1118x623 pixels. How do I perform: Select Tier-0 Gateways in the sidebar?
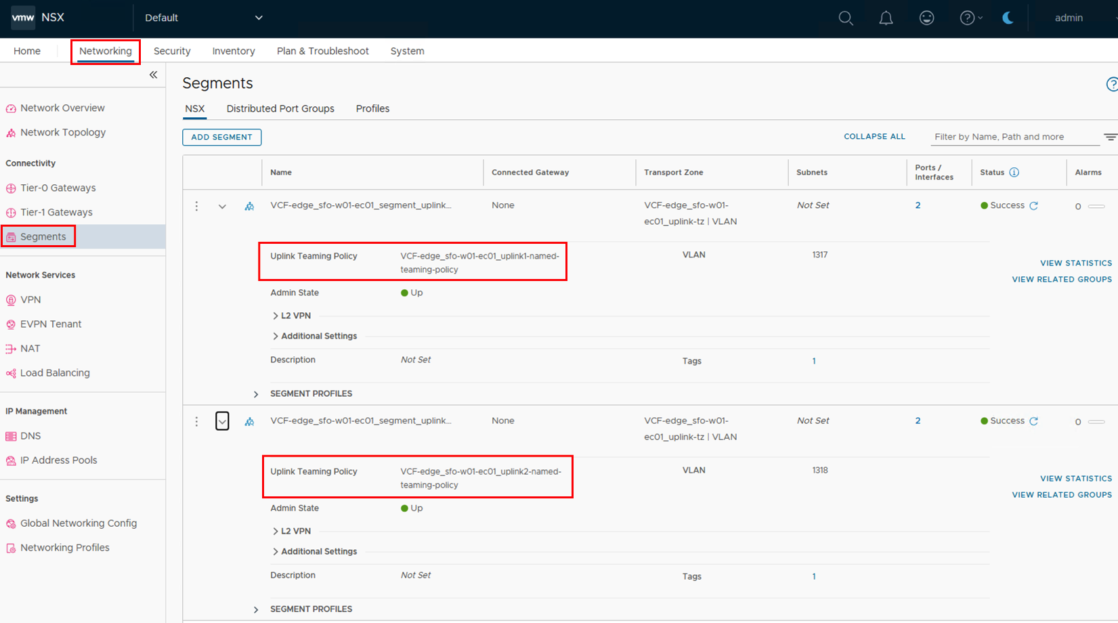(58, 188)
